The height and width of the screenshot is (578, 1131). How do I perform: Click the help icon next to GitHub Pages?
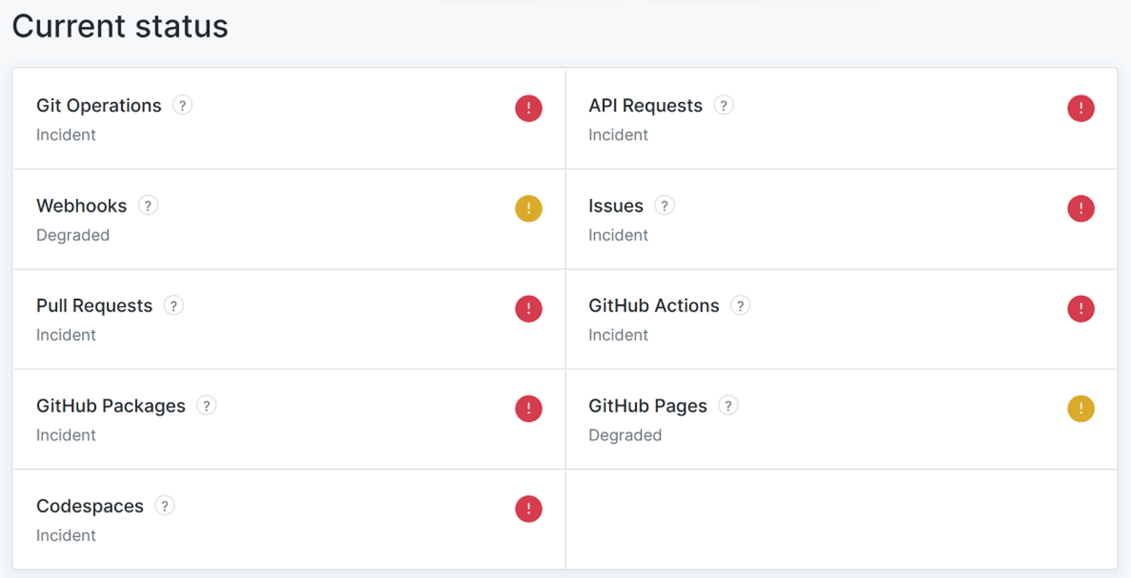point(728,406)
